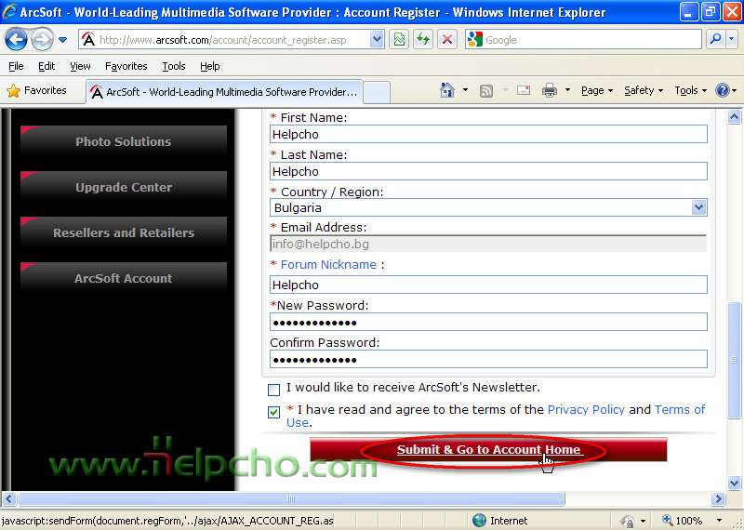This screenshot has width=744, height=530.
Task: Expand the Home button dropdown arrow
Action: click(x=465, y=90)
